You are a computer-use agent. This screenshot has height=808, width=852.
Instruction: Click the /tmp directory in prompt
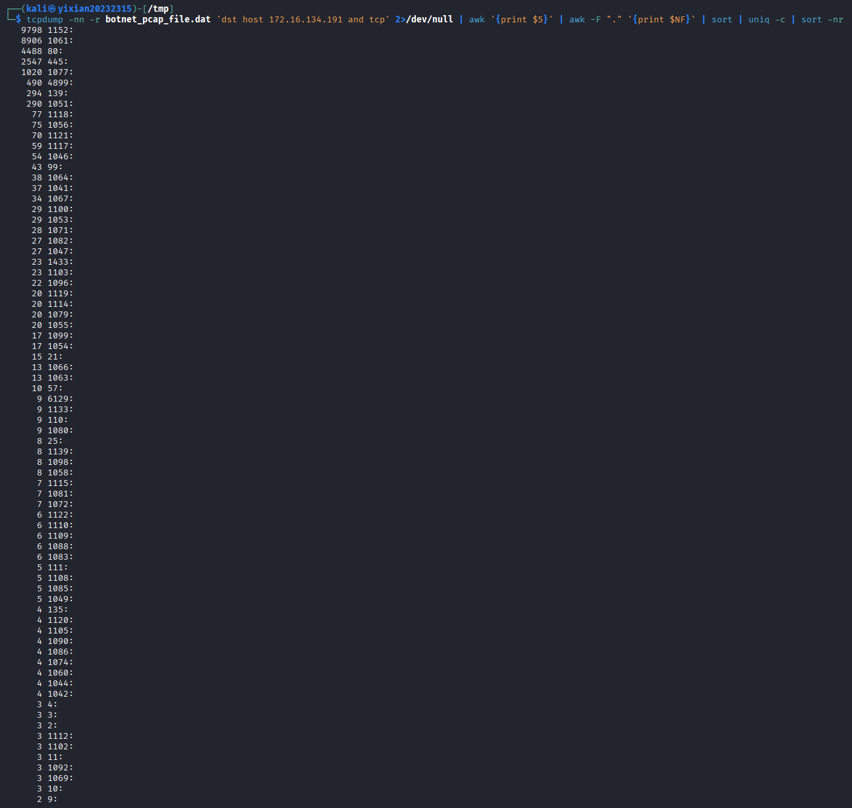click(x=158, y=9)
